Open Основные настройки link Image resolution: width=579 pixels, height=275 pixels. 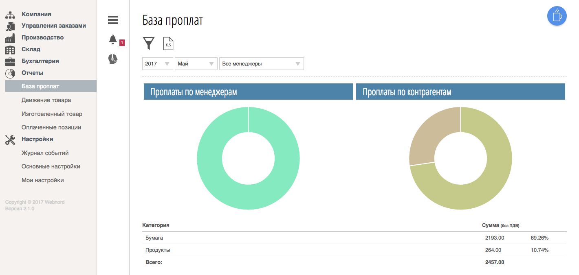click(51, 166)
